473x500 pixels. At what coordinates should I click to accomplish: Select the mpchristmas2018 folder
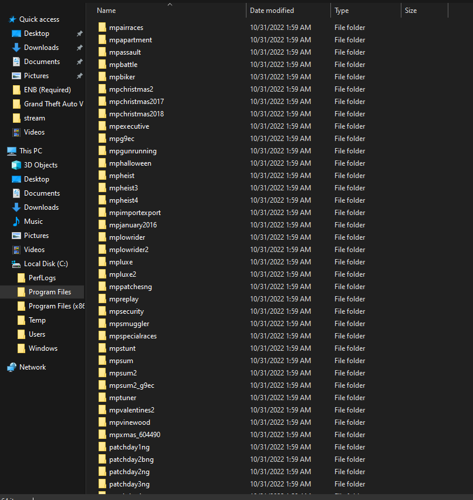tap(136, 114)
